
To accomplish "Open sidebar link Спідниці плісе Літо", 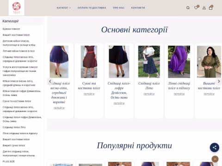I will (x=14, y=127).
